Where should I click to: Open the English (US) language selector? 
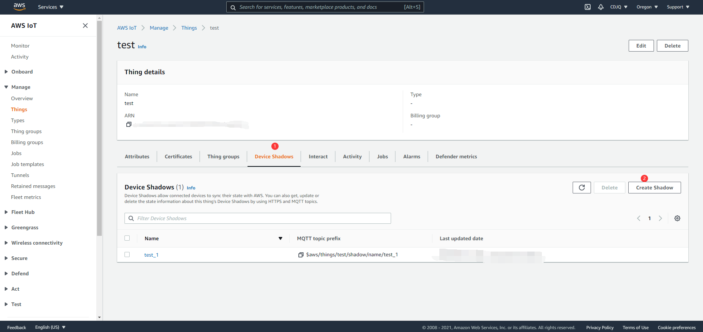pyautogui.click(x=50, y=327)
